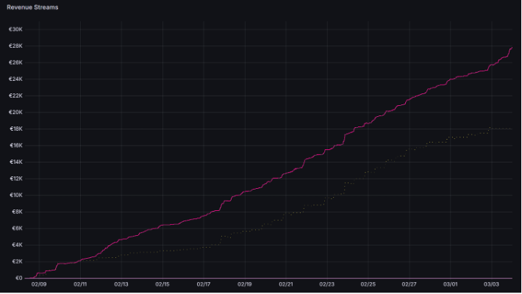Click the €18K y-axis label

pyautogui.click(x=16, y=129)
